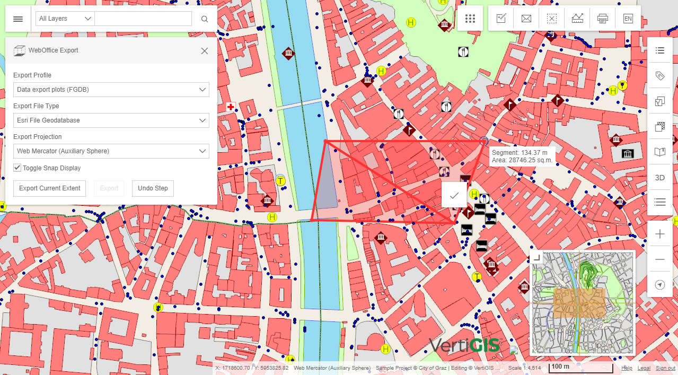Click the search magnifier icon
Image resolution: width=678 pixels, height=375 pixels.
(205, 19)
